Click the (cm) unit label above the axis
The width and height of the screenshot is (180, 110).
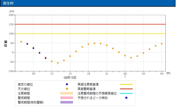(12, 11)
